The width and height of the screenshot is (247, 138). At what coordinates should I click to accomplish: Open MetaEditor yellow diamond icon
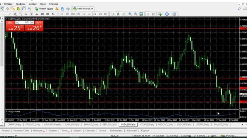point(57,9)
